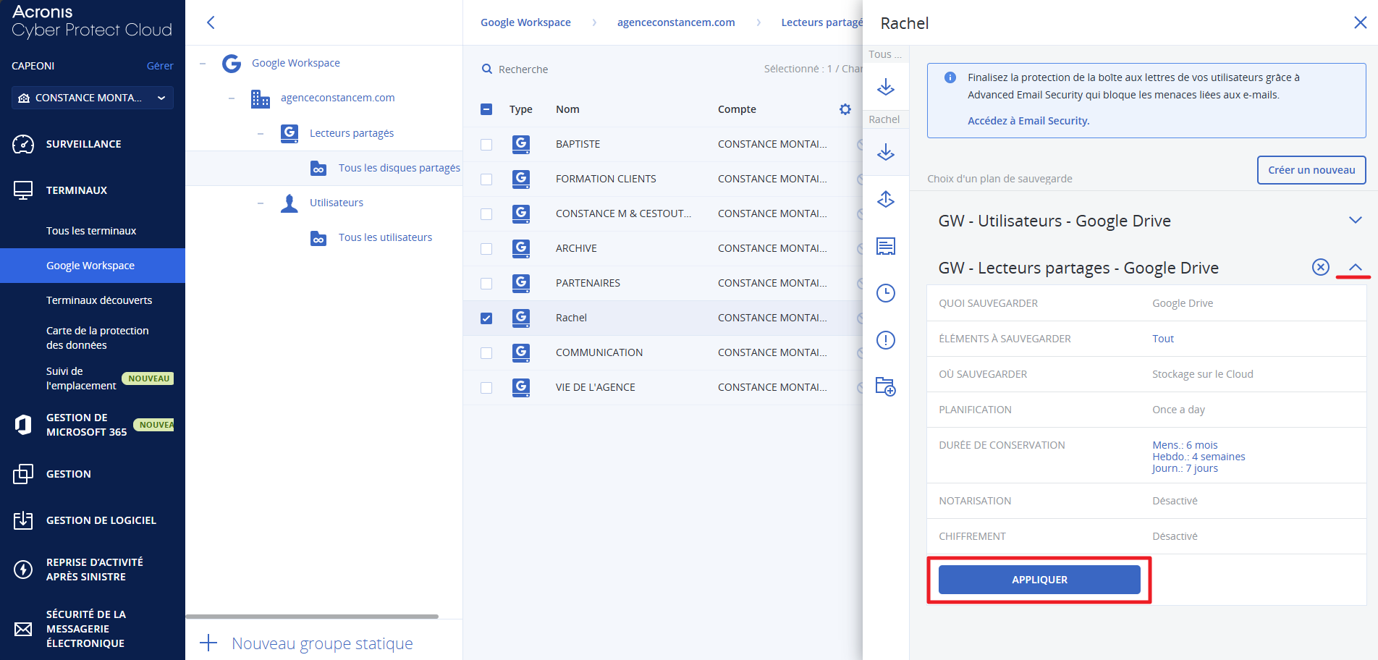Click the drive icon in the BAPTISTE row

[521, 144]
